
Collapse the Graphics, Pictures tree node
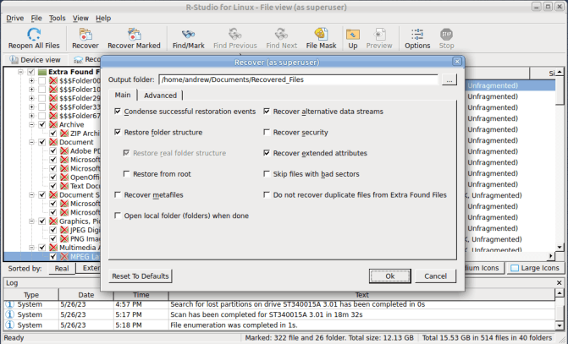tap(31, 221)
